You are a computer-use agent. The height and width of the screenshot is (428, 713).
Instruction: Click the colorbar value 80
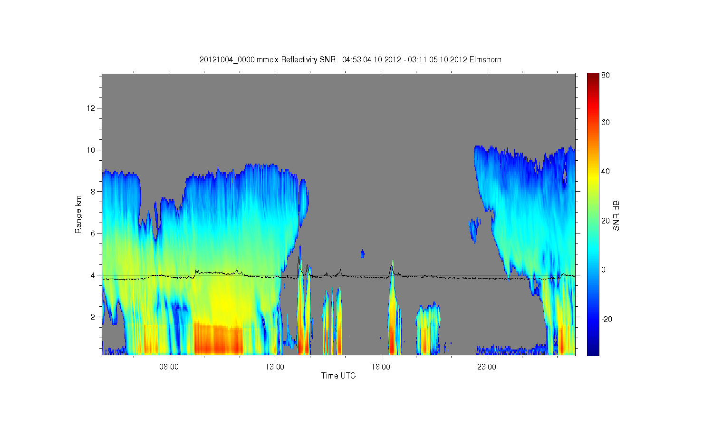click(x=606, y=75)
